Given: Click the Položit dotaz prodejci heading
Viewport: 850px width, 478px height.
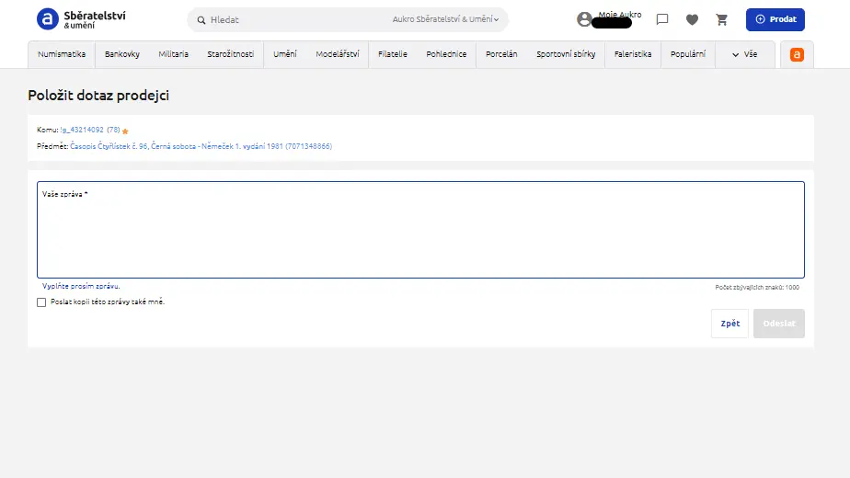Looking at the screenshot, I should [x=98, y=96].
